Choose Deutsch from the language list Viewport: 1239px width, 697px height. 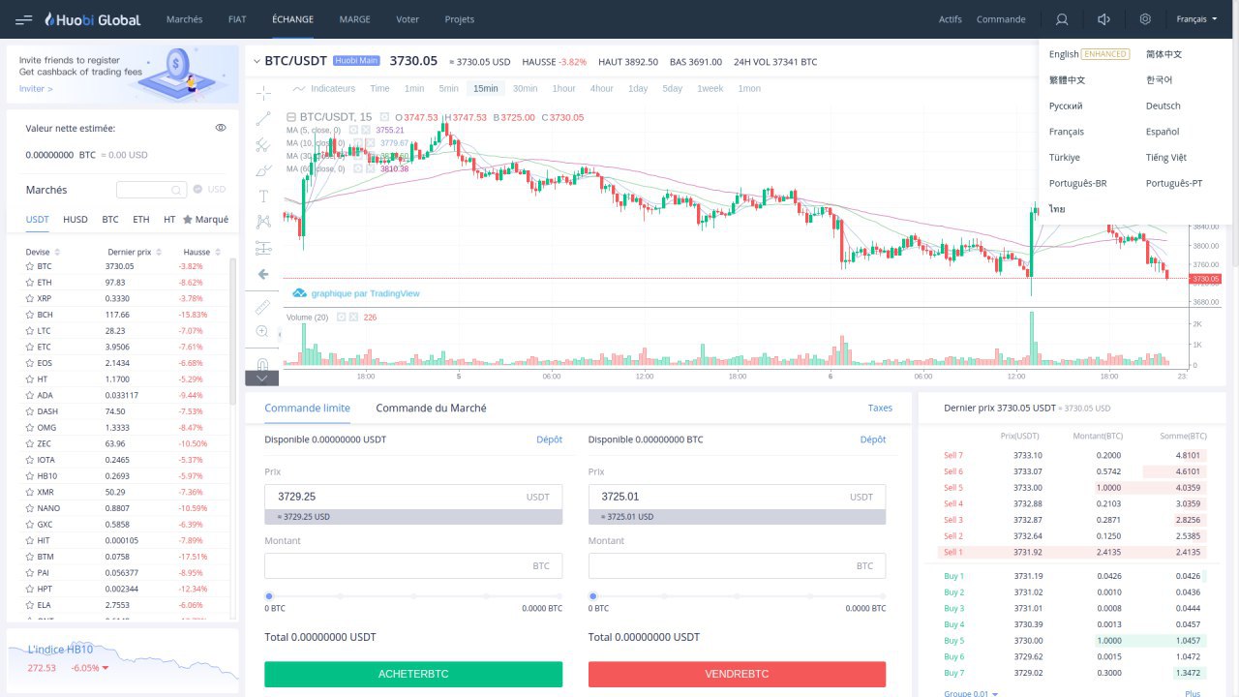[x=1163, y=106]
